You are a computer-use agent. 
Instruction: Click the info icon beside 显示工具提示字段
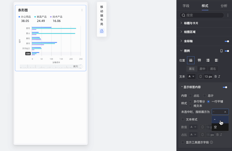(211, 142)
